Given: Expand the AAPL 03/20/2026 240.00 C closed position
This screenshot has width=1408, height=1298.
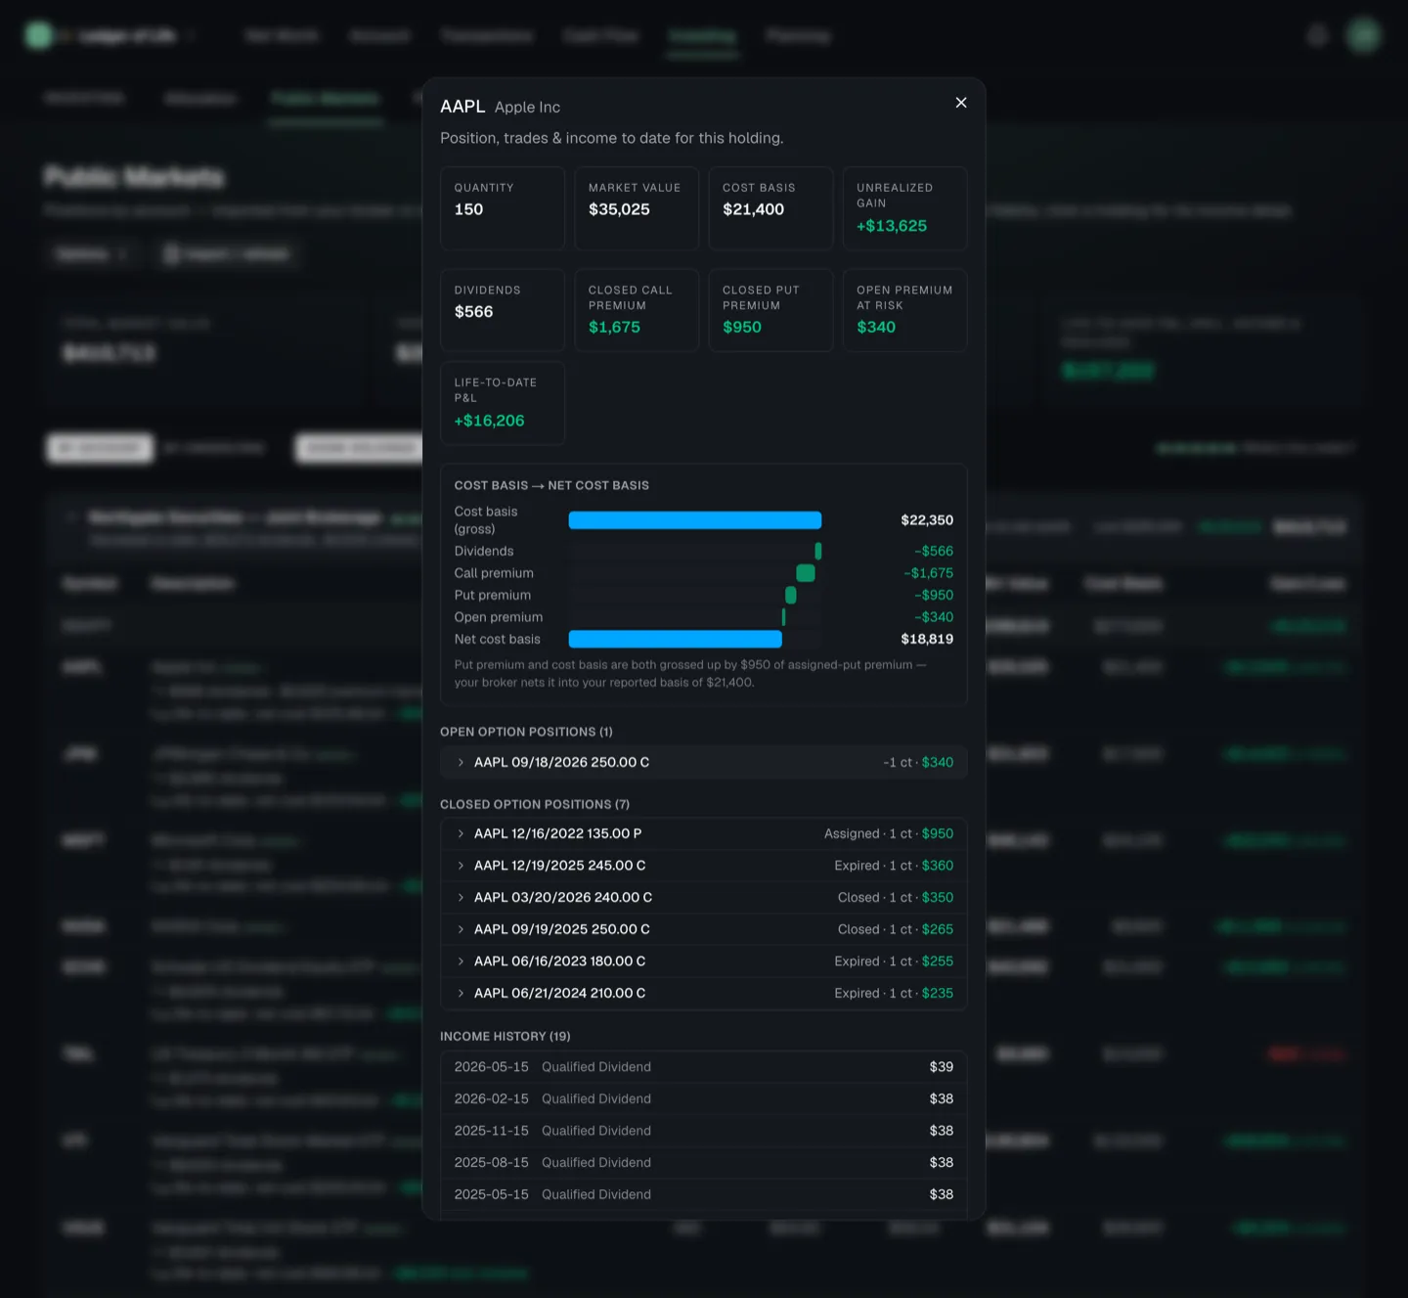Looking at the screenshot, I should pos(704,897).
